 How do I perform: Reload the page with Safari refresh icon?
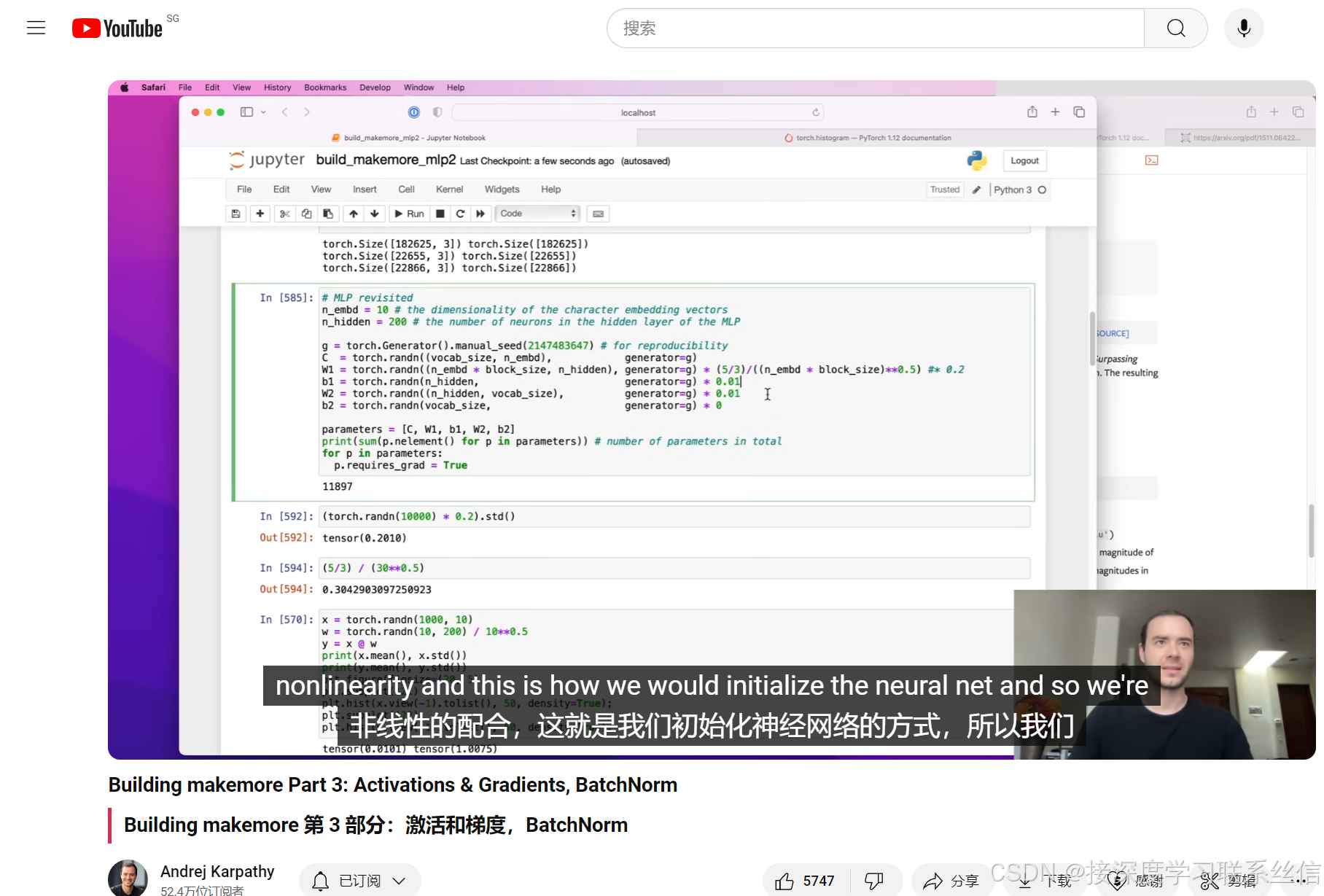pyautogui.click(x=816, y=112)
